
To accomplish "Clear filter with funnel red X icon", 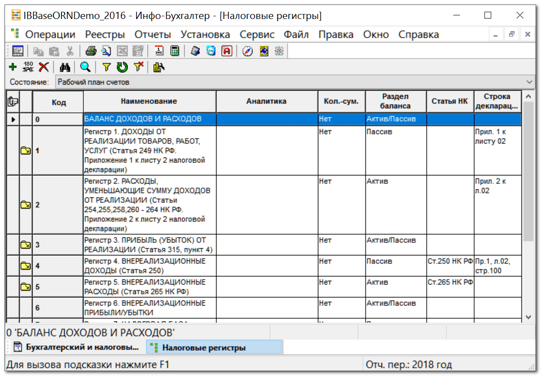I will point(138,67).
